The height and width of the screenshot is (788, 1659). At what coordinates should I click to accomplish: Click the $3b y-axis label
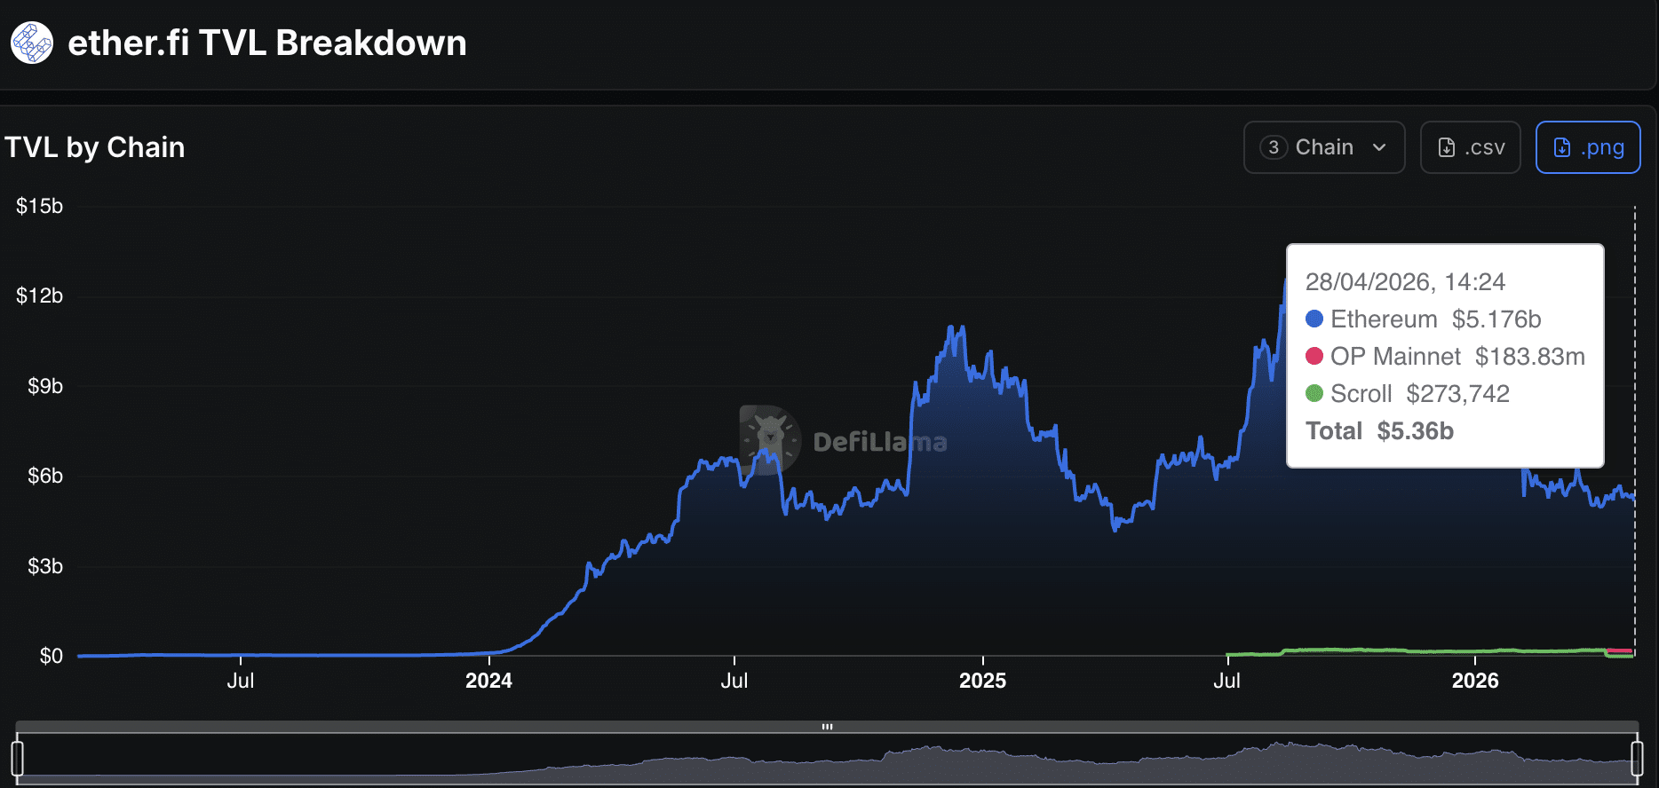(x=45, y=566)
